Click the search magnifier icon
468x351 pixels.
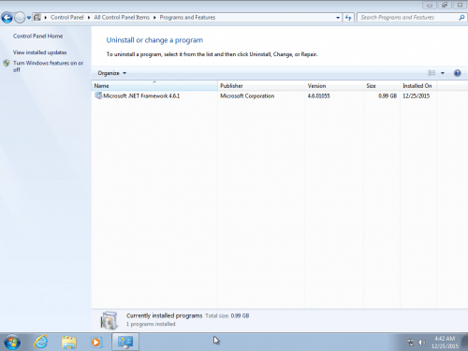coord(461,18)
